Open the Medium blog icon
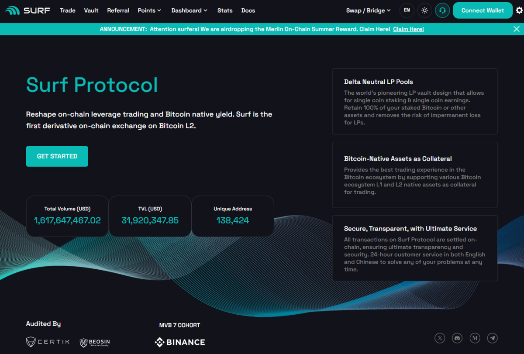This screenshot has width=524, height=354. 475,338
